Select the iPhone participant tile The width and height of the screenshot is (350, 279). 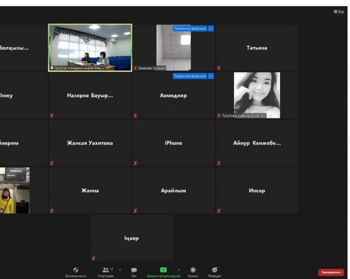pos(173,143)
